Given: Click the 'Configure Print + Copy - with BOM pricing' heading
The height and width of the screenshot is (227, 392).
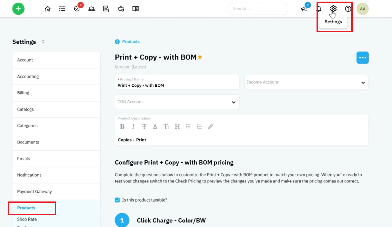Looking at the screenshot, I should click(x=174, y=162).
